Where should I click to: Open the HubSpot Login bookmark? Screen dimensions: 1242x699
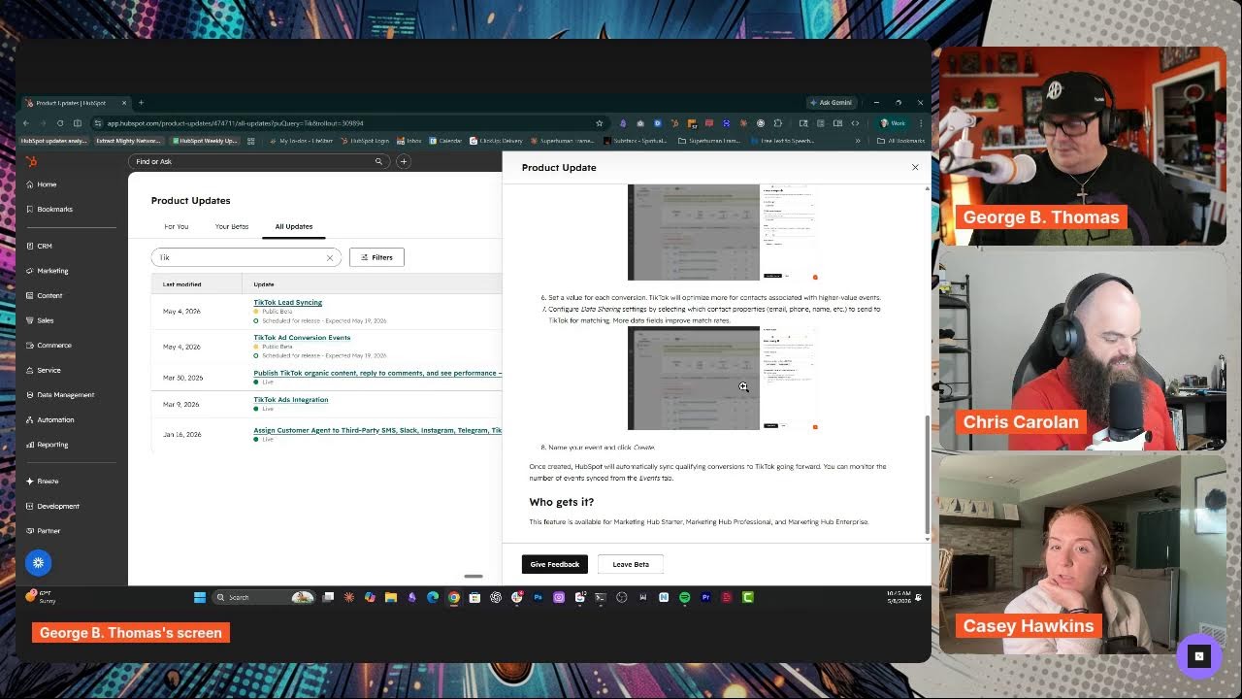click(364, 141)
